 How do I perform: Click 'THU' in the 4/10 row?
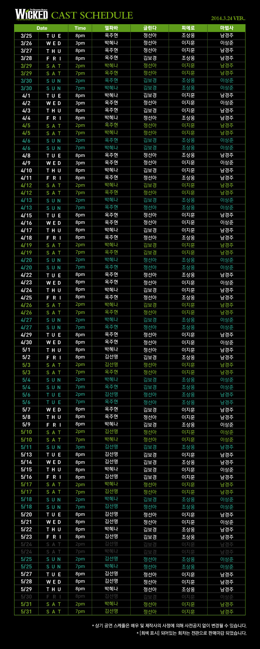53,170
